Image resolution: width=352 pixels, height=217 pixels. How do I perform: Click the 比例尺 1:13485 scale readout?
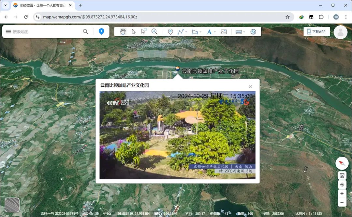click(308, 214)
